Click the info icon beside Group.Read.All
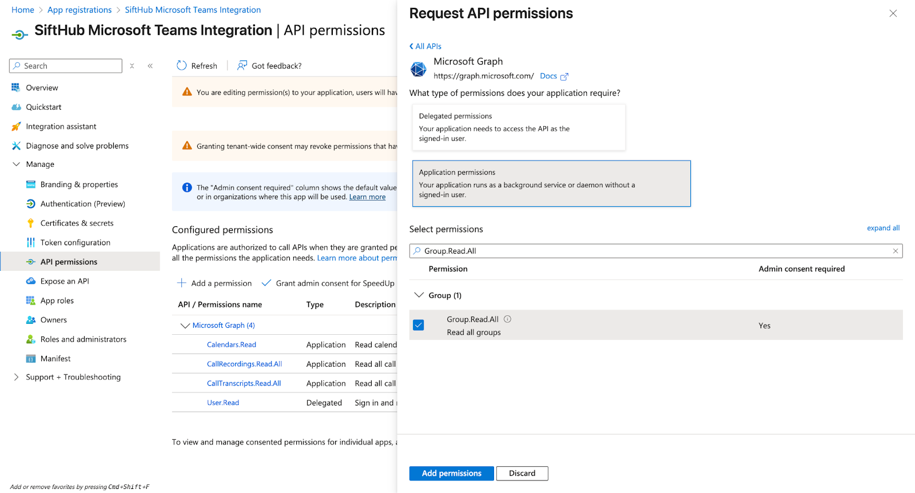Viewport: 915px width, 493px height. click(507, 319)
